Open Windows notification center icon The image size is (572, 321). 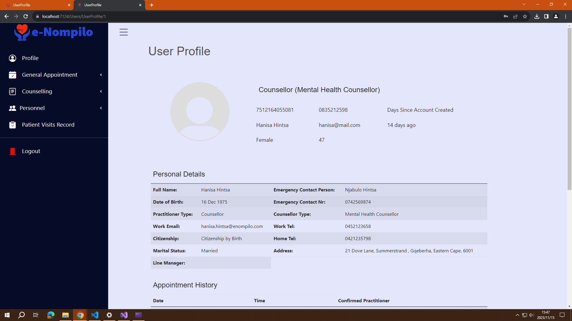[562, 315]
